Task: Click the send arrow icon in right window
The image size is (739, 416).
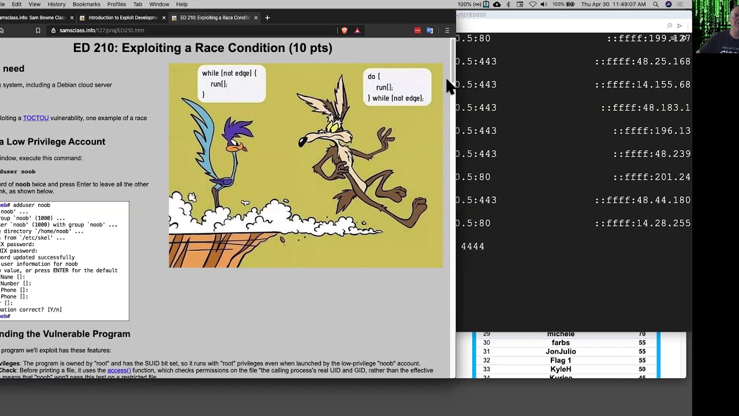Action: pos(680,25)
